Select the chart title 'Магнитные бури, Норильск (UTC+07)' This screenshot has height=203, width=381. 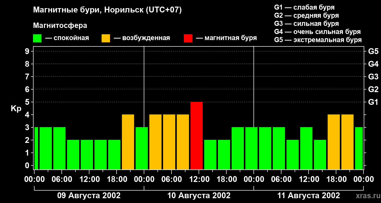107,10
